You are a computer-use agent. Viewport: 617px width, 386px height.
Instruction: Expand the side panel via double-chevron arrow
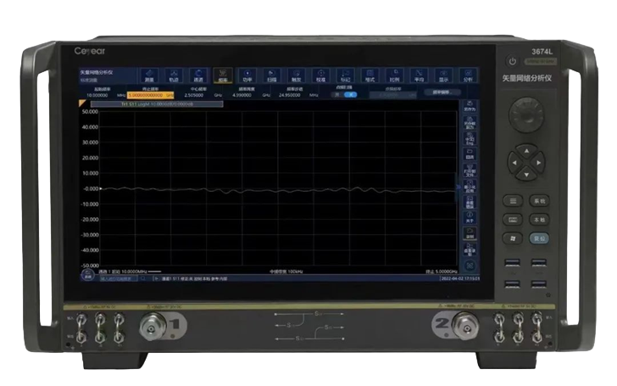click(x=459, y=187)
